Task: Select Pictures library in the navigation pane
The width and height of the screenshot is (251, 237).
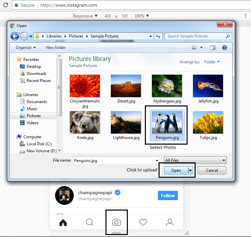Action: 33,116
